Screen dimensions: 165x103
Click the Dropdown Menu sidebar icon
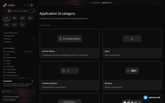[4, 75]
